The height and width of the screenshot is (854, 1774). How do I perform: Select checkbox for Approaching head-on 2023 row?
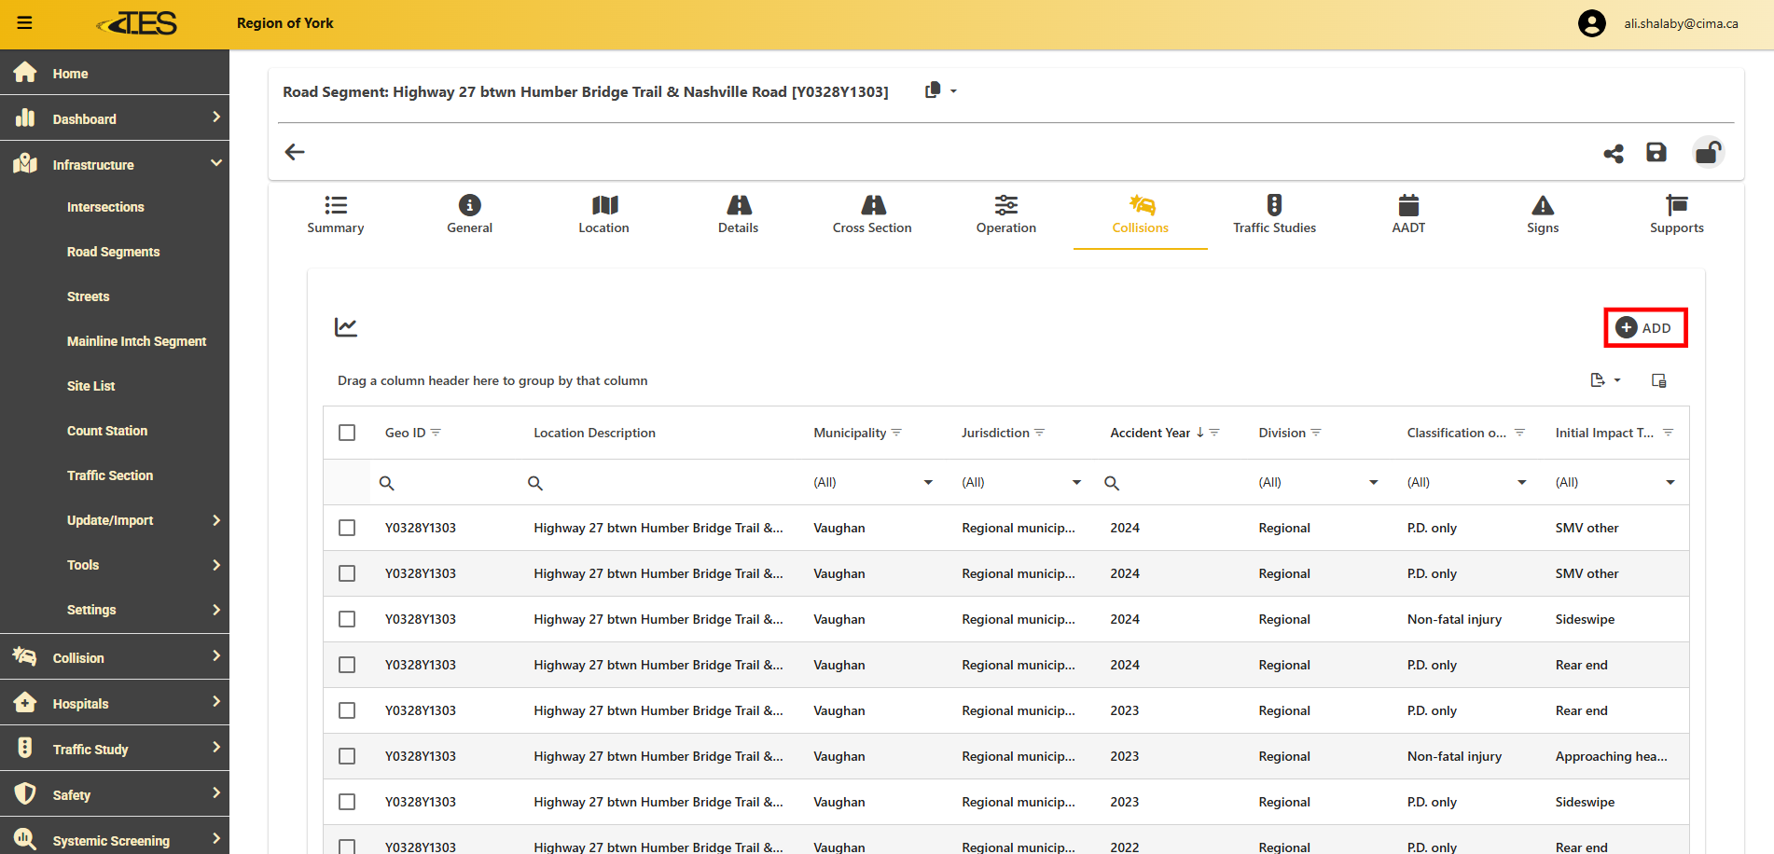coord(347,756)
